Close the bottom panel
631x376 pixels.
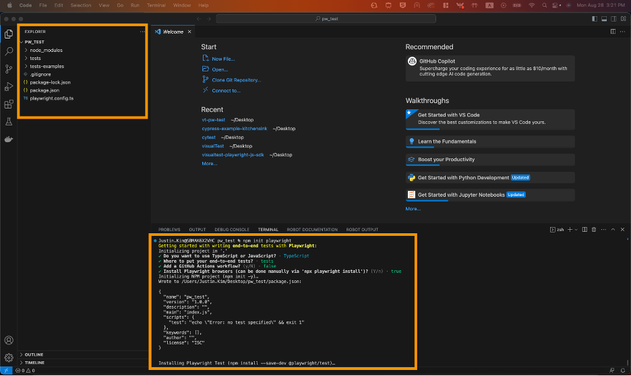[622, 230]
